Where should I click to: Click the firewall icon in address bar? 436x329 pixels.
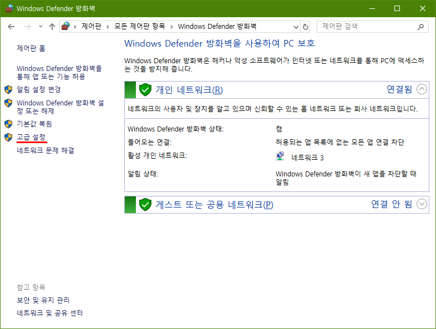pos(65,27)
